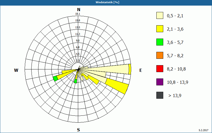Click the 4,5 radial axis value

pos(78,54)
